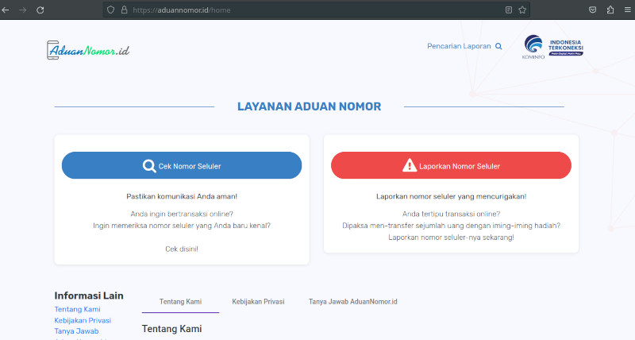
Task: Click the Laporkan Nomor Seluler button
Action: (451, 165)
